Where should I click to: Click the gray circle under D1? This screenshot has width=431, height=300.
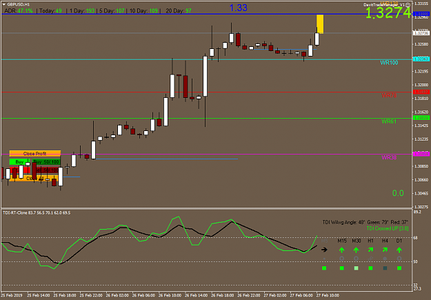point(399,259)
